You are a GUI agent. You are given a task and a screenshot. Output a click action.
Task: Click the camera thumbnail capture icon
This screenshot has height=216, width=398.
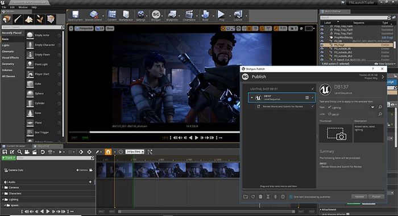336,133
